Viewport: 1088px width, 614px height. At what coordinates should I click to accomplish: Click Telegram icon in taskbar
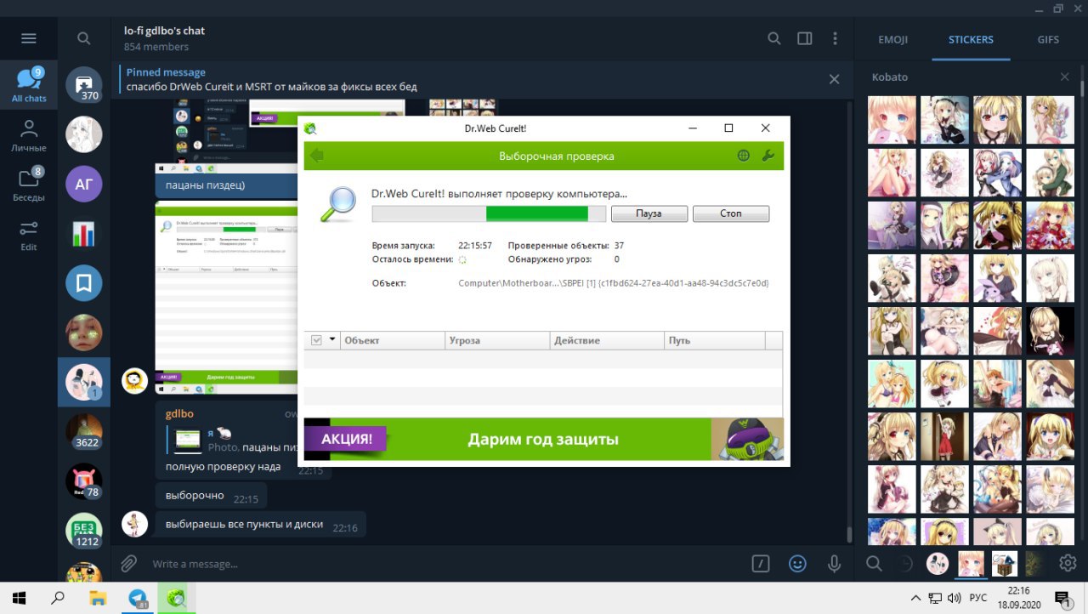coord(138,598)
